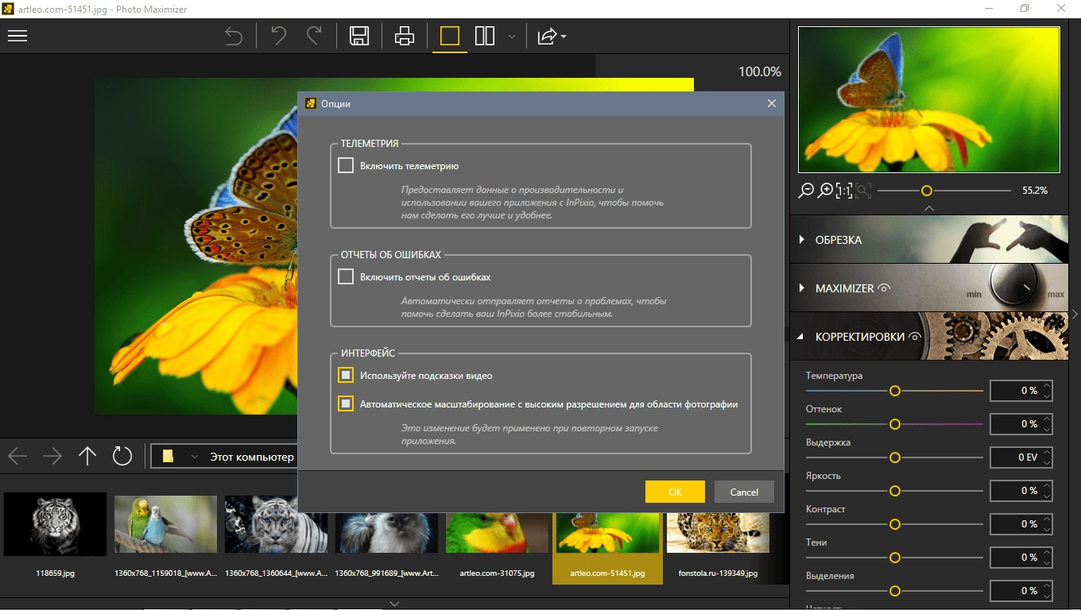Viewport: 1081px width, 610px height.
Task: Toggle Автоматическое масштабирование checkbox
Action: [346, 403]
